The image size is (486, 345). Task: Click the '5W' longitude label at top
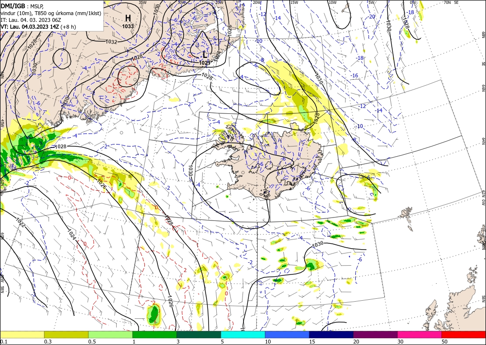pyautogui.click(x=371, y=2)
